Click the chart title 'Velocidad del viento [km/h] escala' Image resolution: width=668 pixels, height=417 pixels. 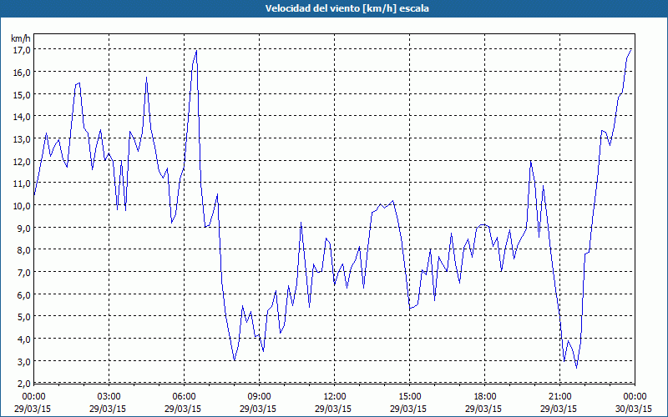click(347, 8)
